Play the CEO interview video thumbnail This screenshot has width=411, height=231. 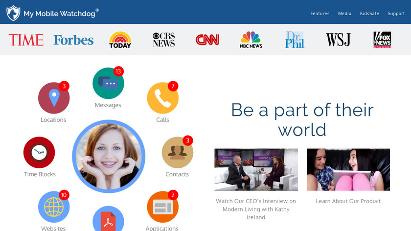[256, 170]
